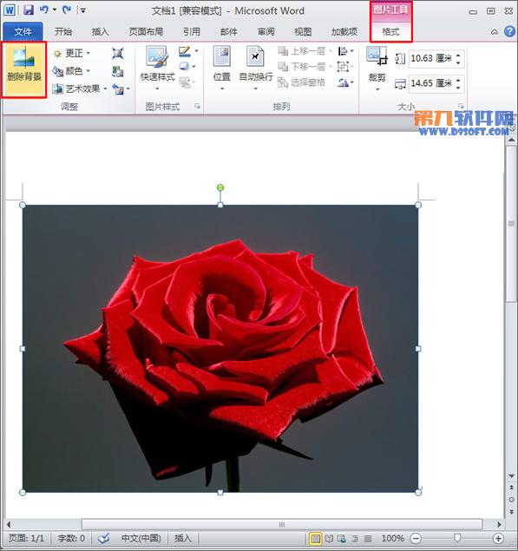Click the 100% zoom level button

click(x=393, y=538)
